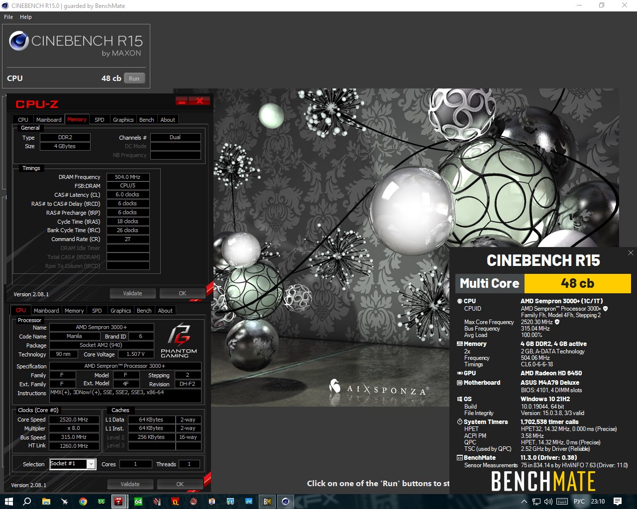Click AMD Radeon HD 6450 GPU text
Viewport: 637px width, 509px height.
[x=551, y=373]
